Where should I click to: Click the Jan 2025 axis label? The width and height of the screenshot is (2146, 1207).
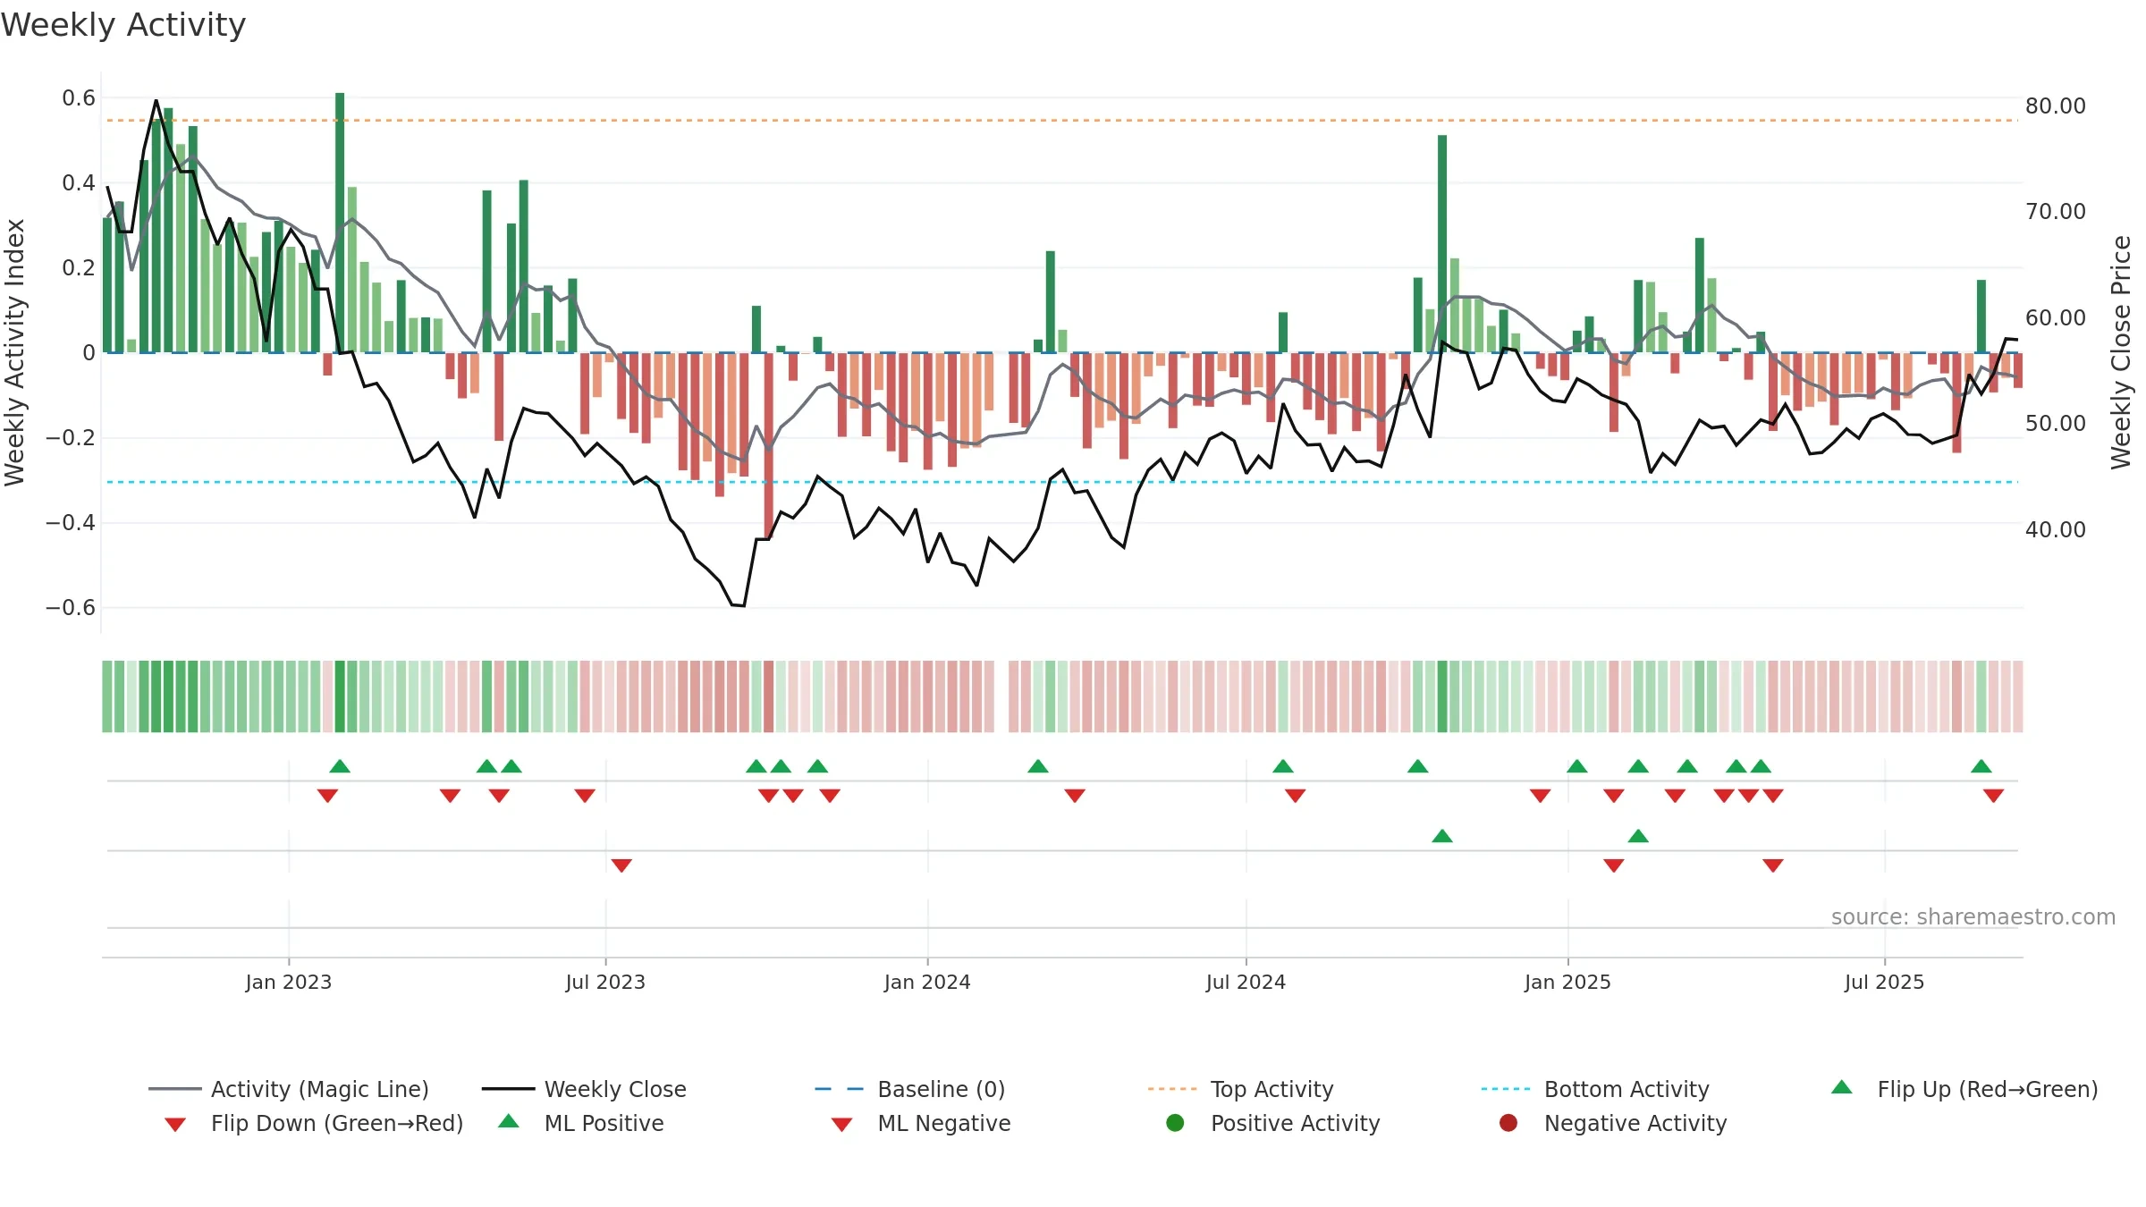pos(1567,982)
